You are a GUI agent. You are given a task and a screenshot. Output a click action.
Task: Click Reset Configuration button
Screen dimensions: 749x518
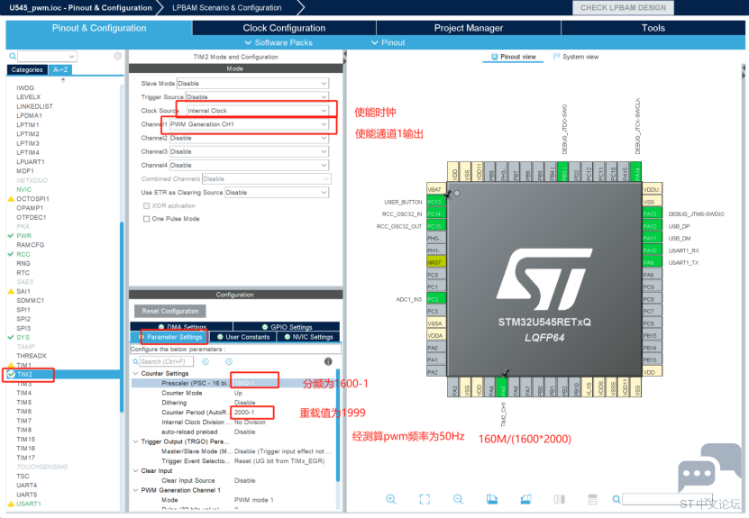pos(170,311)
